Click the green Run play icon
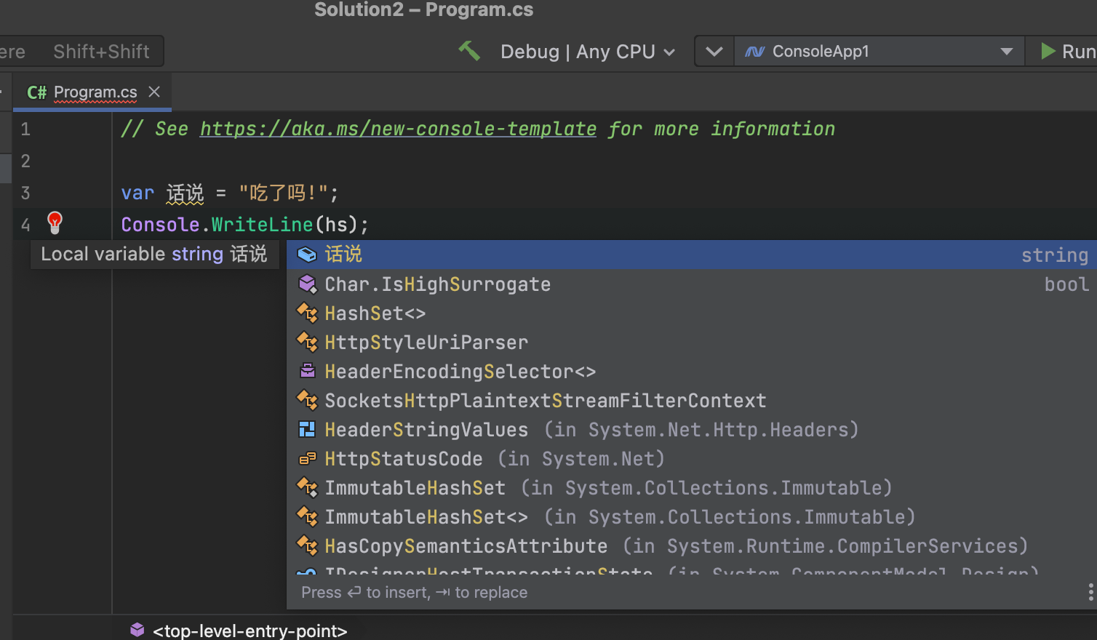This screenshot has height=640, width=1097. [1048, 52]
